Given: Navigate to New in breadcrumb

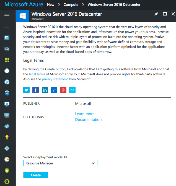Looking at the screenshot, I should pos(51,4).
